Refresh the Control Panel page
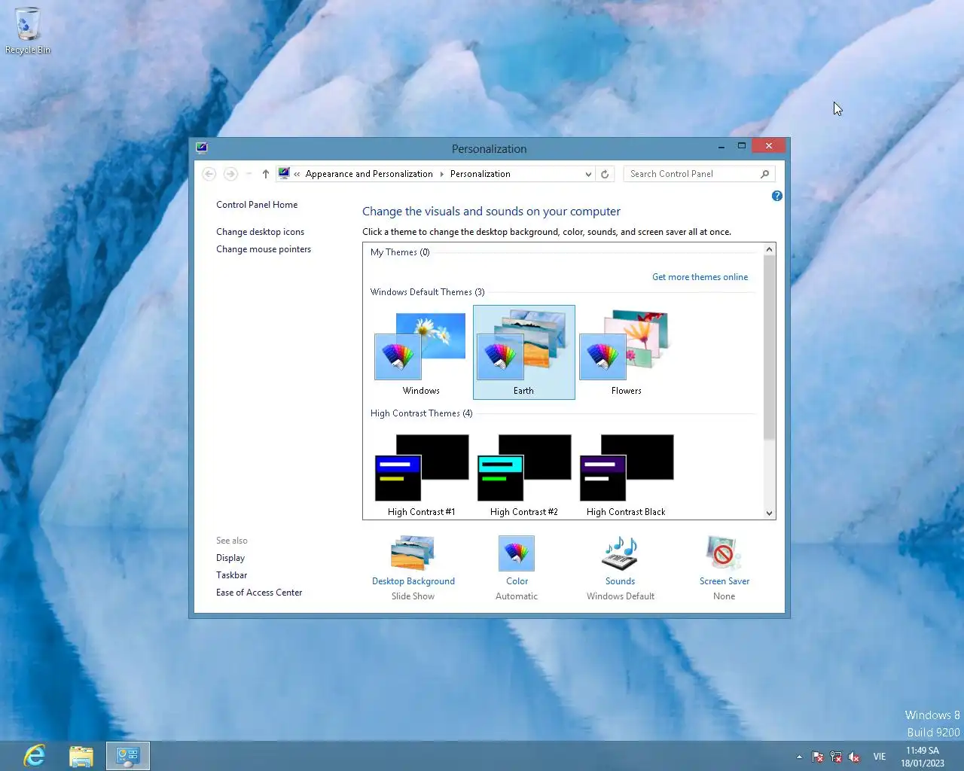Screen dimensions: 964x771 point(605,174)
